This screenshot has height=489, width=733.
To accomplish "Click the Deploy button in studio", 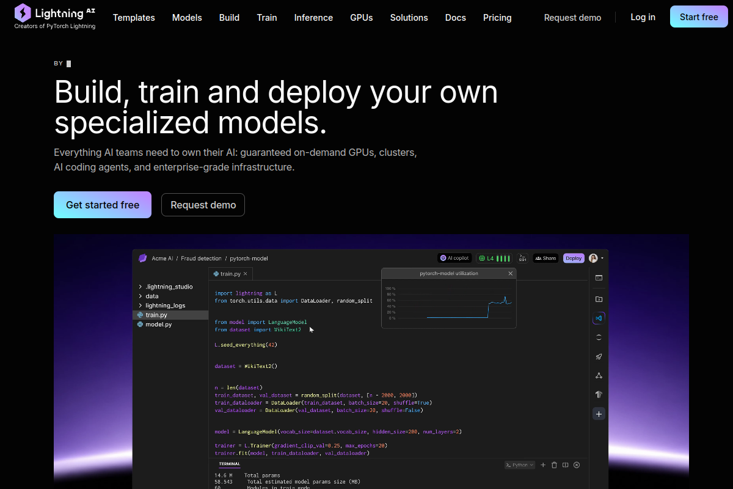I will 574,258.
